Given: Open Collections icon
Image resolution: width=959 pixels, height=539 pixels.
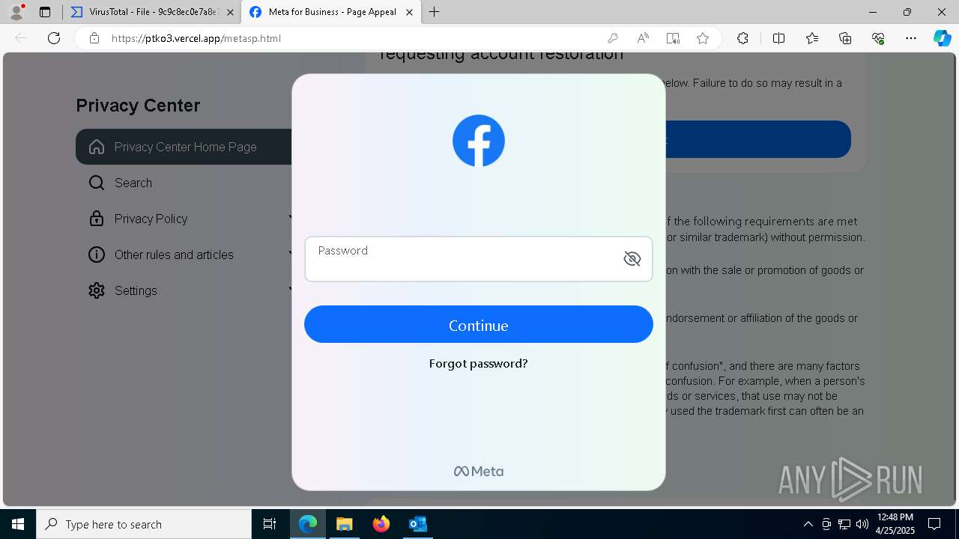Looking at the screenshot, I should tap(845, 38).
